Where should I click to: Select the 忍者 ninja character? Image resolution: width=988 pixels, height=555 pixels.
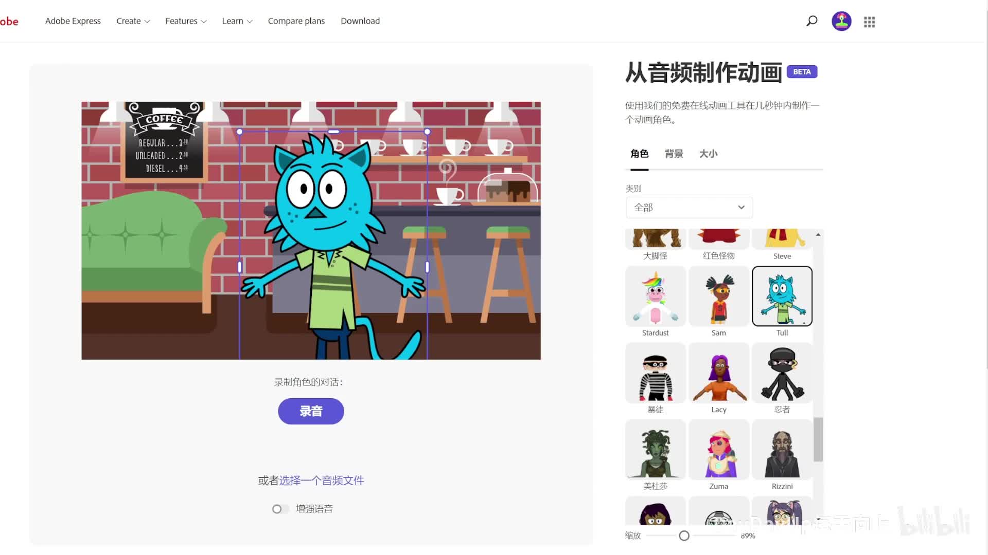pyautogui.click(x=782, y=374)
